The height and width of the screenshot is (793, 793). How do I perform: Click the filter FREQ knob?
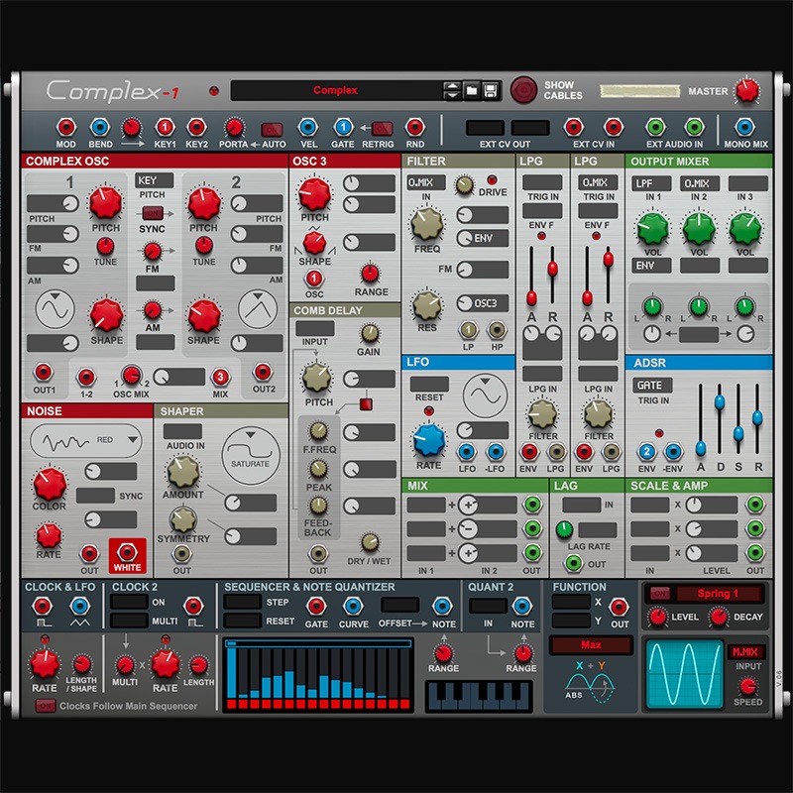[427, 224]
